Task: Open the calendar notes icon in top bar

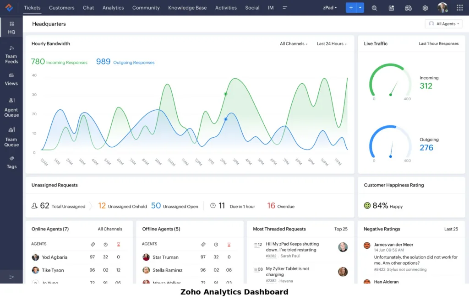Action: point(391,8)
